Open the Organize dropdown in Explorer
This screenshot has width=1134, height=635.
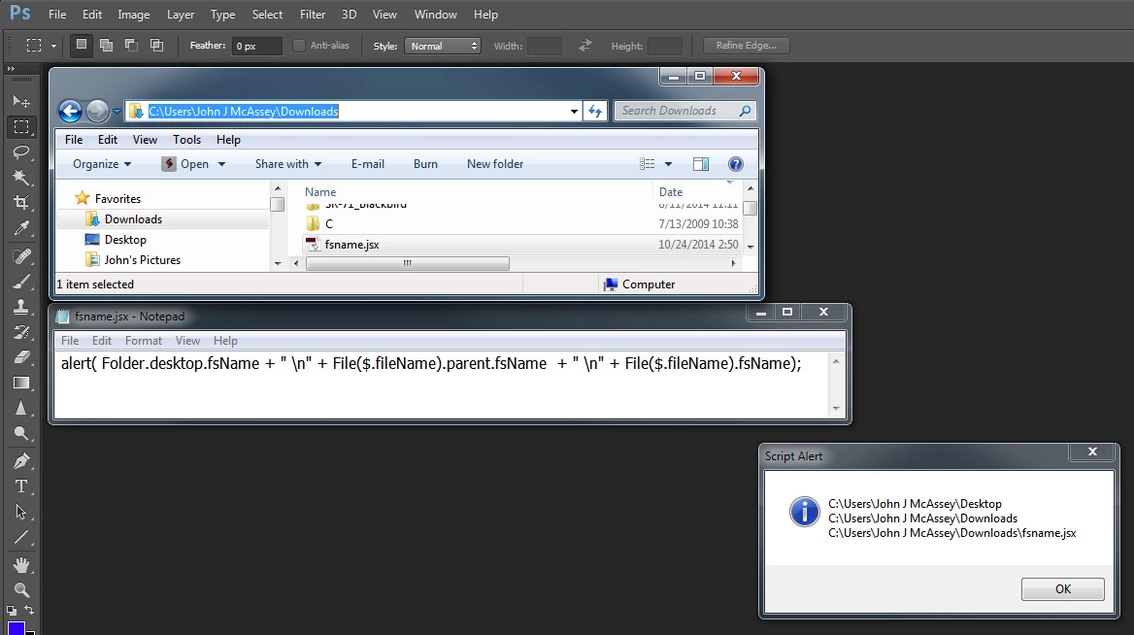pos(102,164)
